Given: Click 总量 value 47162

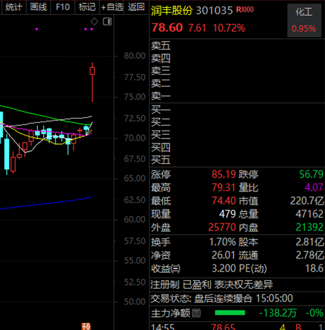Looking at the screenshot, I should coord(310,214).
